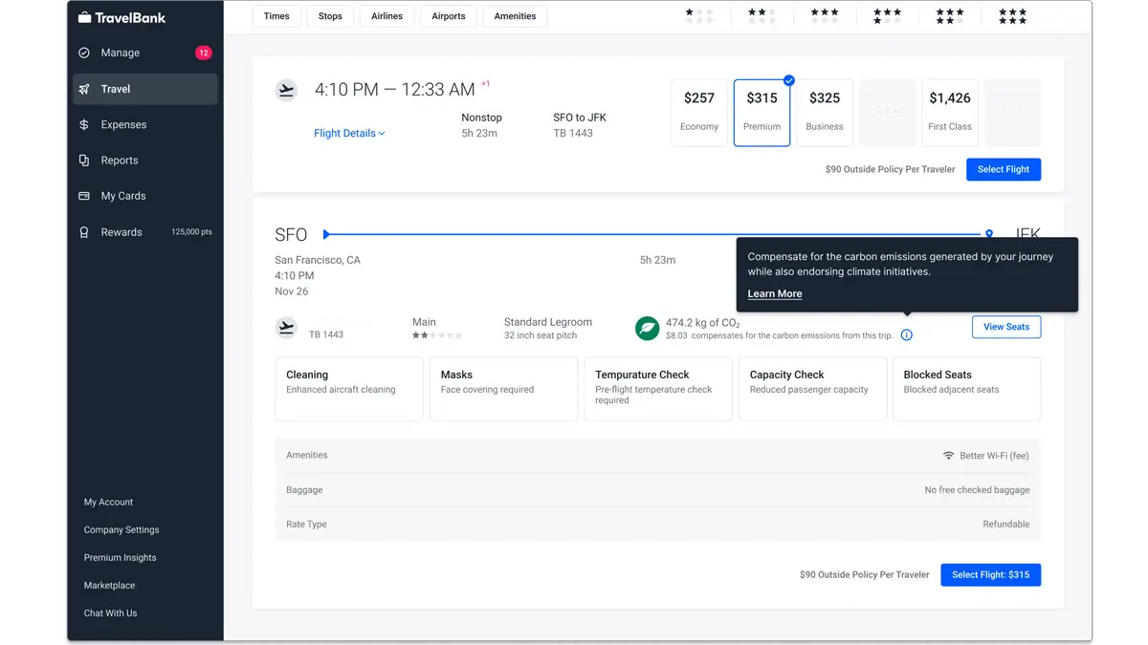Follow the Learn More tooltip link

[775, 293]
